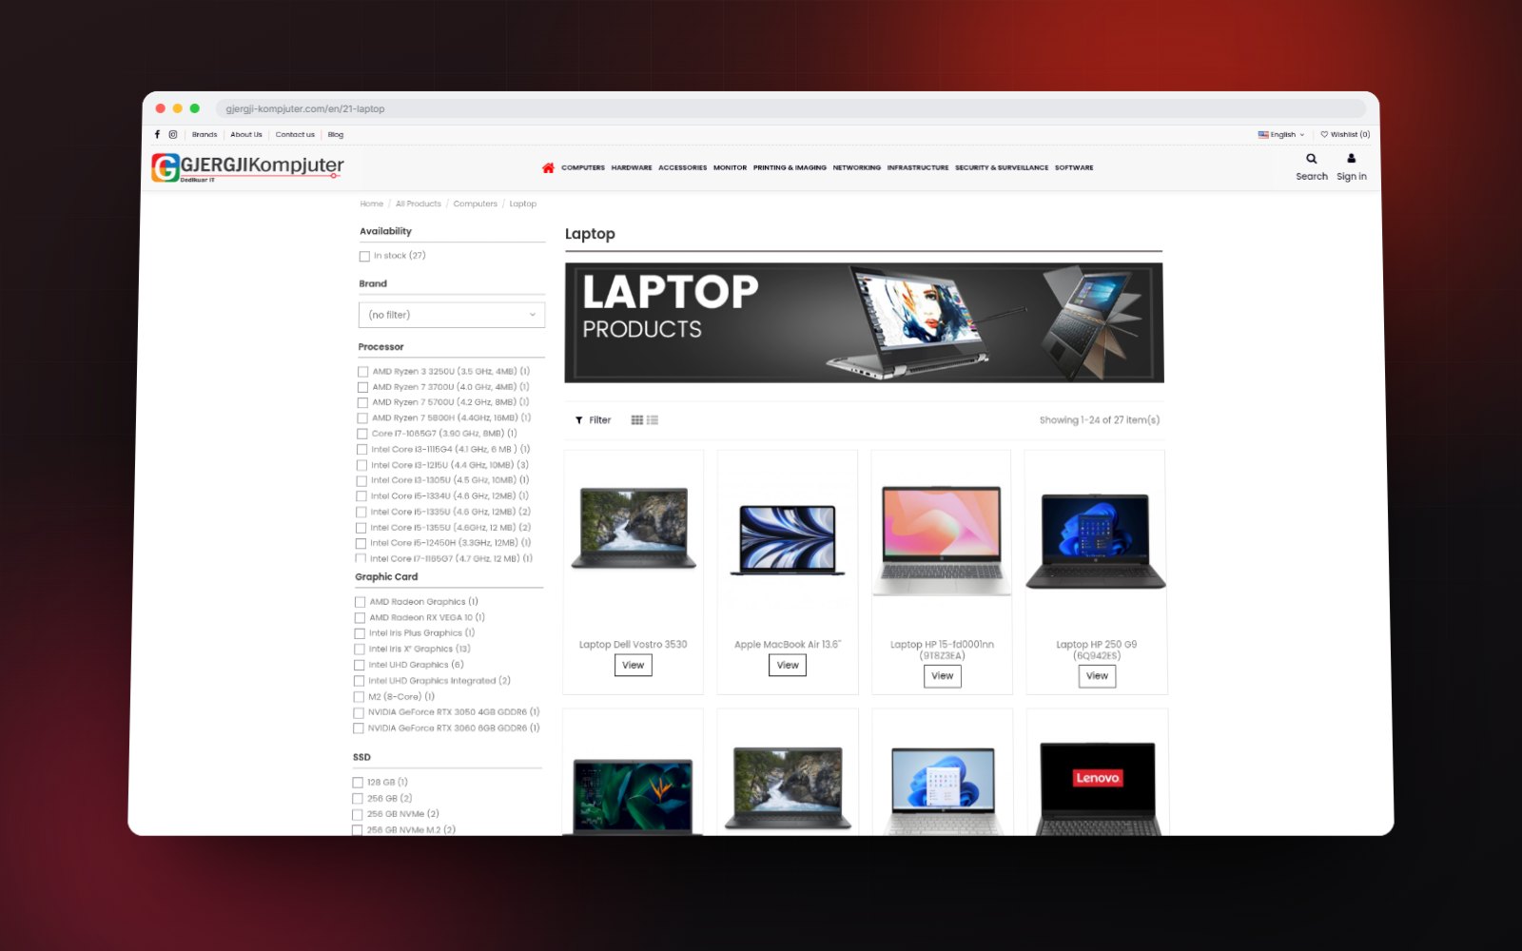This screenshot has height=951, width=1522.
Task: Open the Printing & Imaging menu
Action: (790, 167)
